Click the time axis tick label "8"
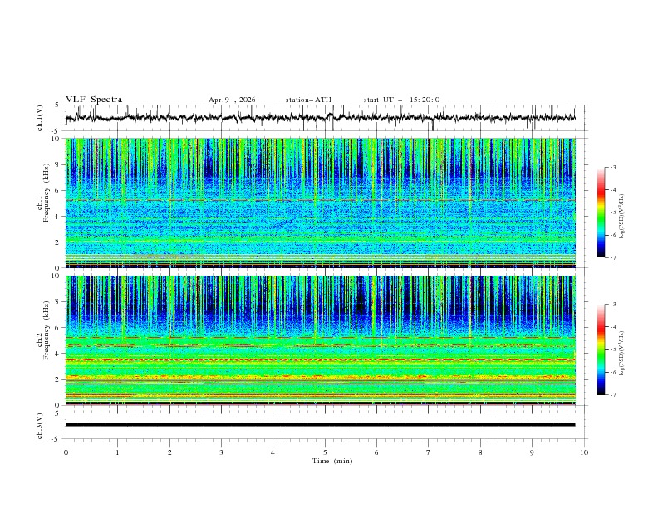Screen dimensions: 658x508 (x=480, y=452)
